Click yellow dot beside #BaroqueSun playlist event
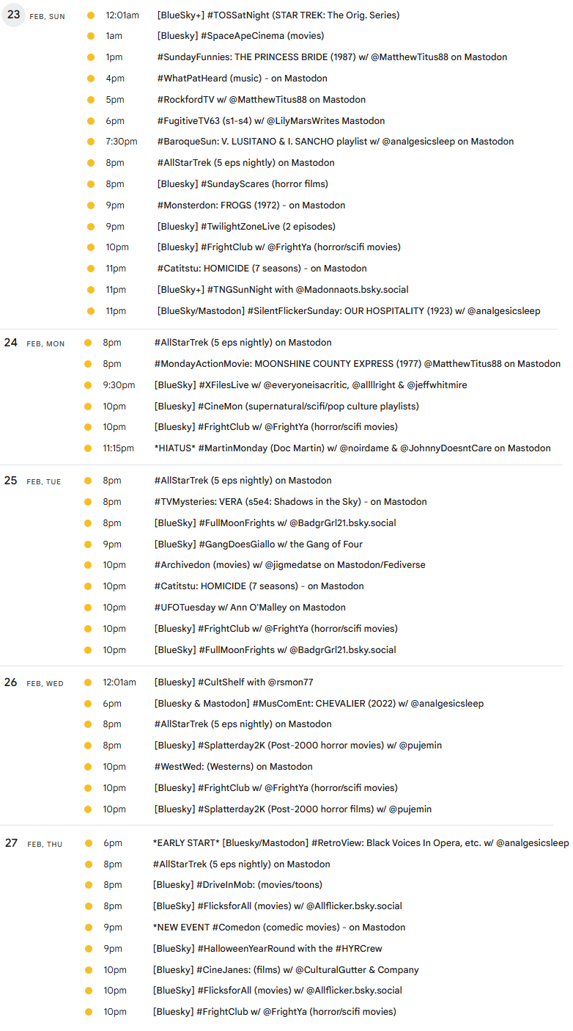This screenshot has width=573, height=1031. (90, 142)
